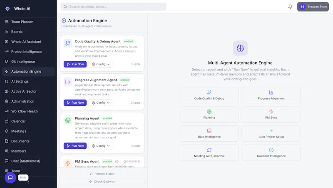Click the Goal-based multi-agent collaboration subtitle
Screen dimensions: 333x188
[87, 26]
